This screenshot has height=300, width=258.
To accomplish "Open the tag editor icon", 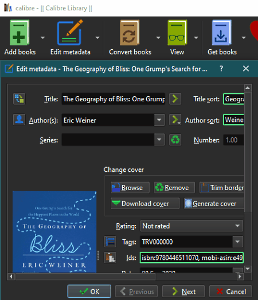I will tap(110, 242).
